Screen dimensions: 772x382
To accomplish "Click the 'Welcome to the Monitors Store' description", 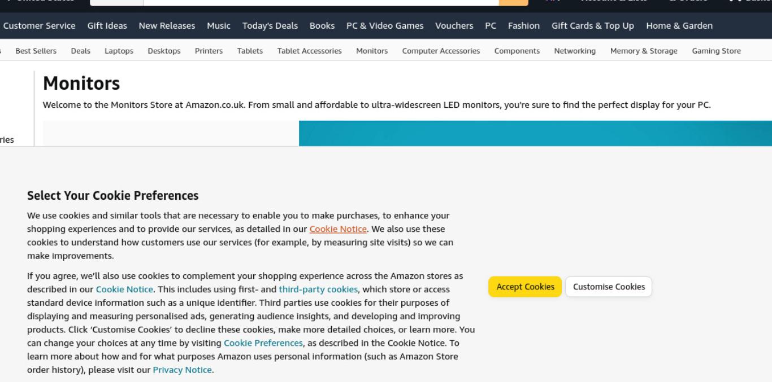I will (376, 105).
